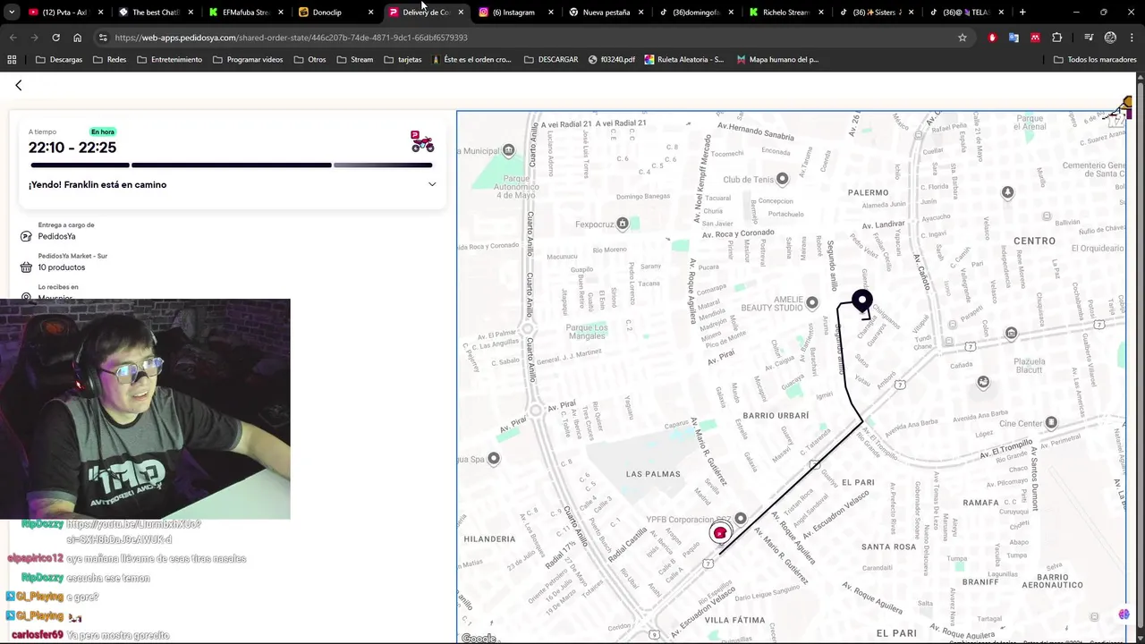
Task: Open the Stream bookmark folder
Action: [355, 60]
